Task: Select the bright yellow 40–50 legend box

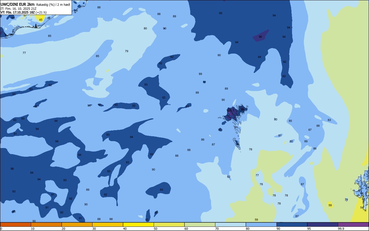Action: coord(138,224)
